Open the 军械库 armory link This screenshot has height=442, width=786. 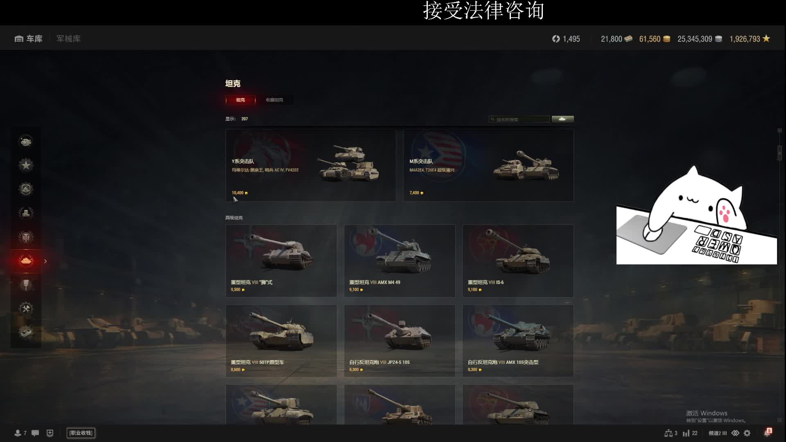68,38
